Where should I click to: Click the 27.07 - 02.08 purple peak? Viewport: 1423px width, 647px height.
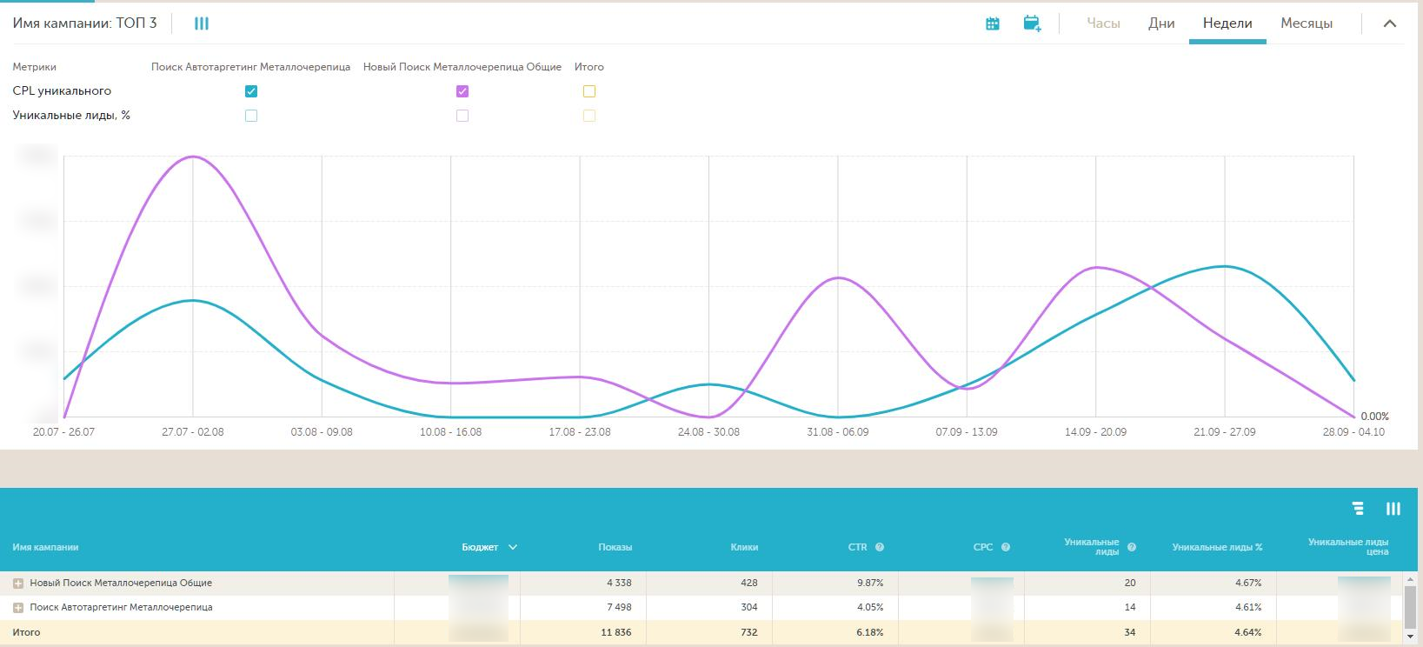tap(193, 157)
